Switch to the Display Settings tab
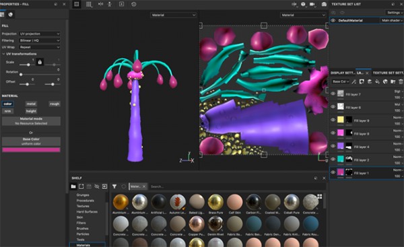404x247 pixels. [x=343, y=73]
